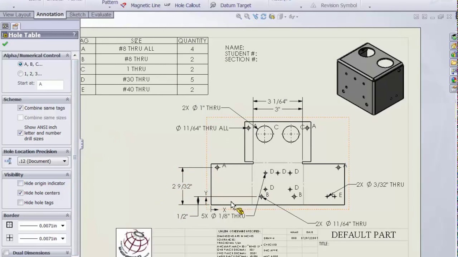Click inside the Start at text field
The width and height of the screenshot is (458, 257).
pos(50,84)
